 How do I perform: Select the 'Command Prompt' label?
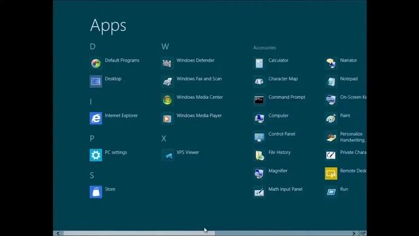(287, 97)
